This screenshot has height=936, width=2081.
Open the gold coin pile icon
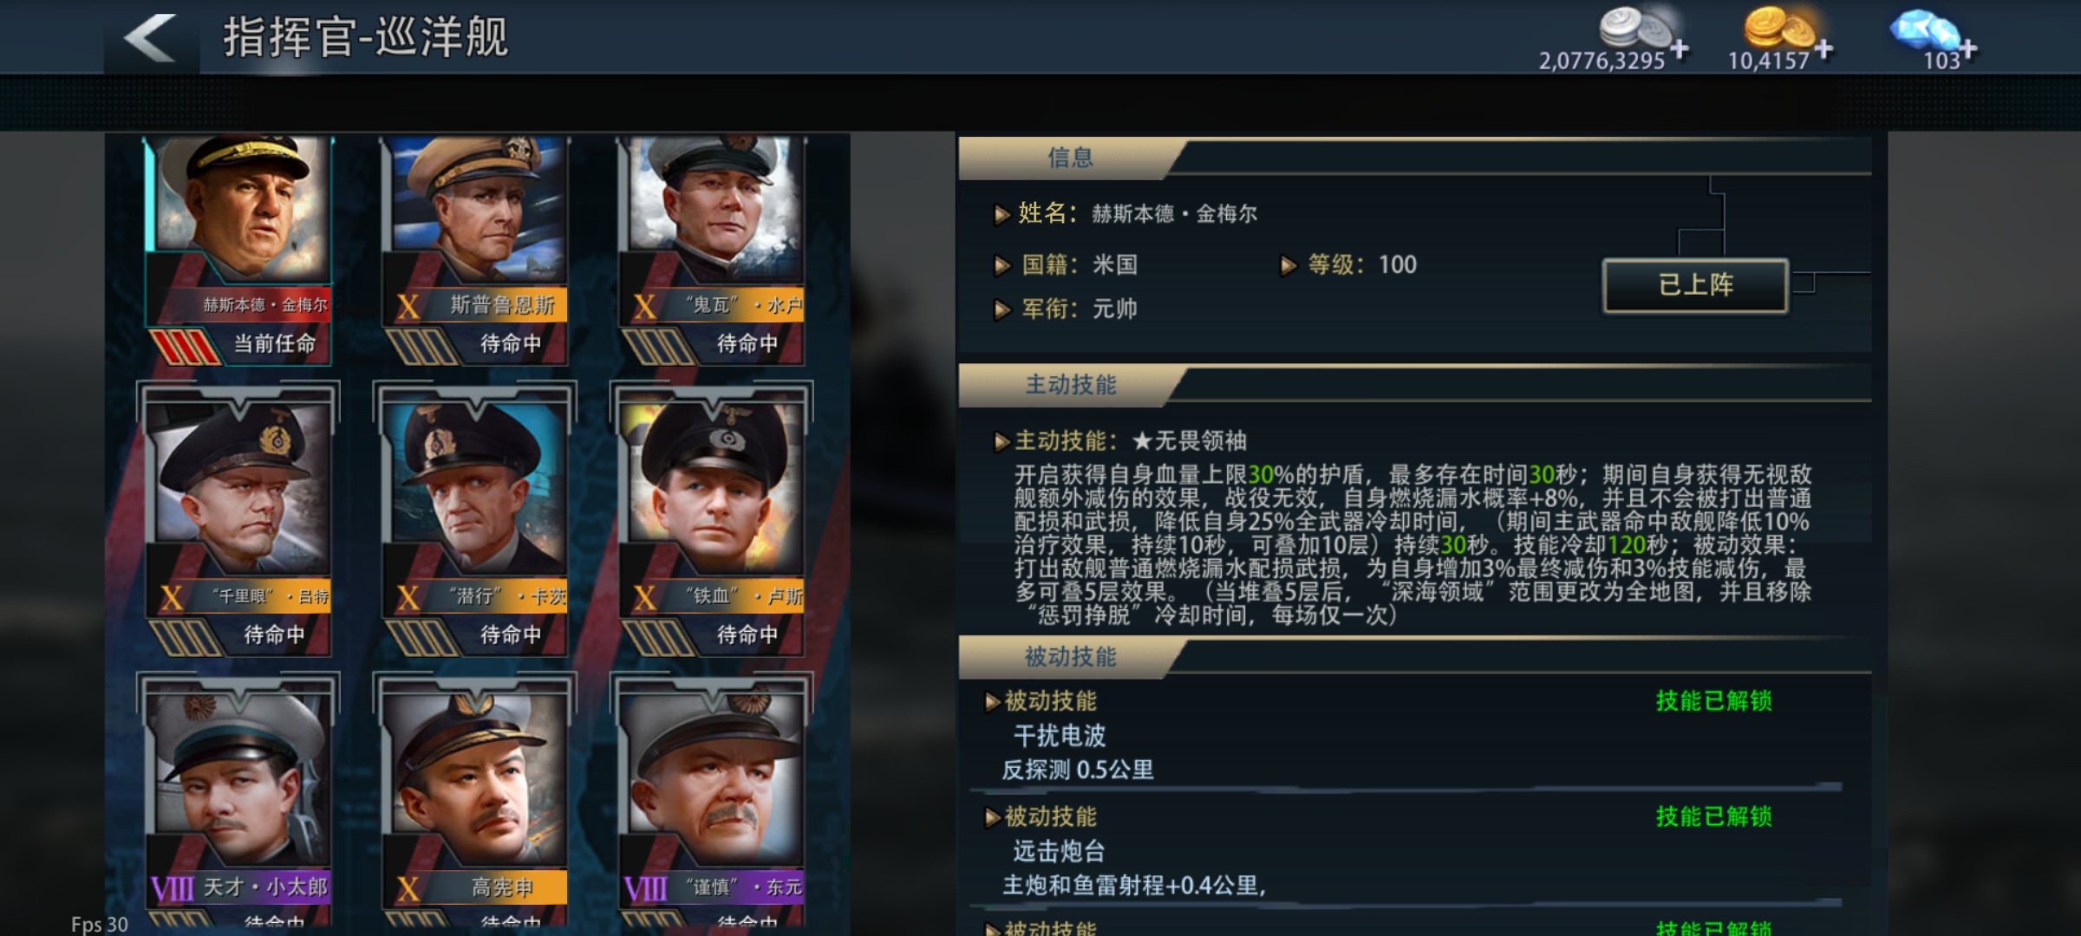1778,28
